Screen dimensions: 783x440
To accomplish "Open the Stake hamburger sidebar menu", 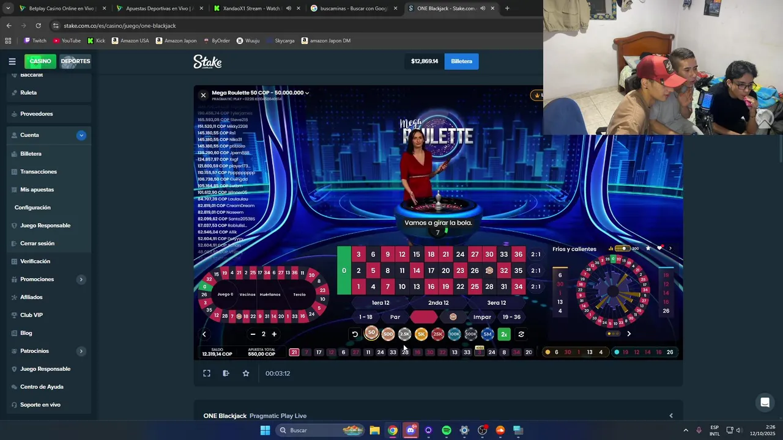I will (12, 61).
